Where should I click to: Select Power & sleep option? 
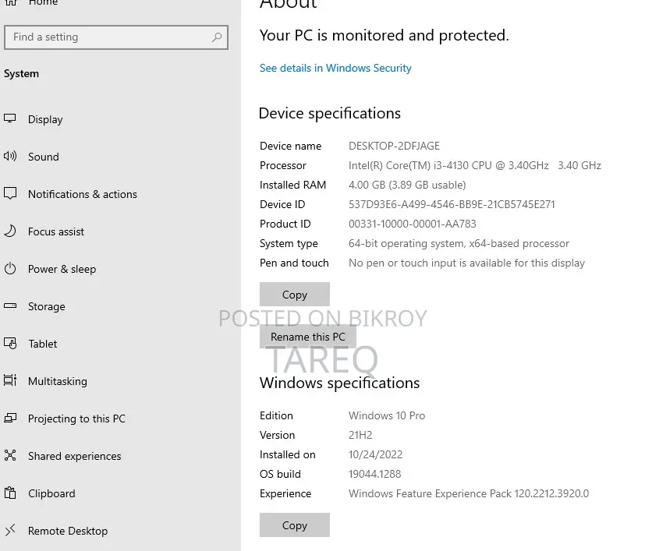62,269
